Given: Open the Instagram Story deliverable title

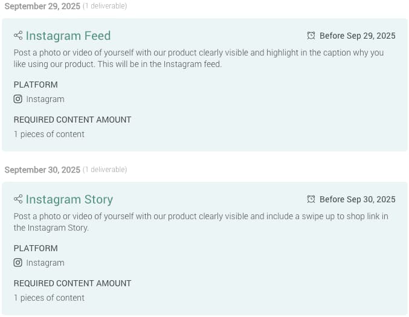Looking at the screenshot, I should (69, 199).
